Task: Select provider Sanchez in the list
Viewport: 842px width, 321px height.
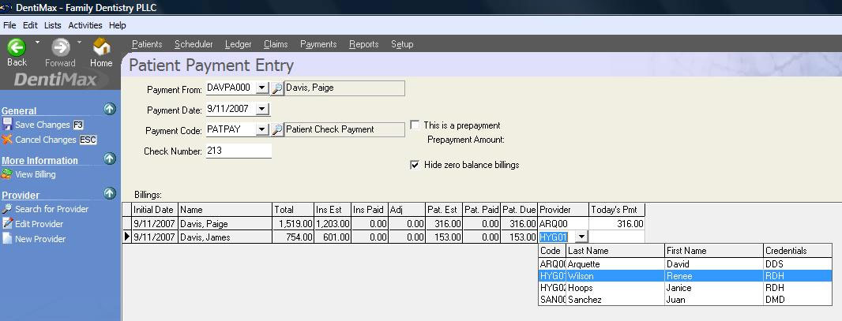Action: [685, 300]
